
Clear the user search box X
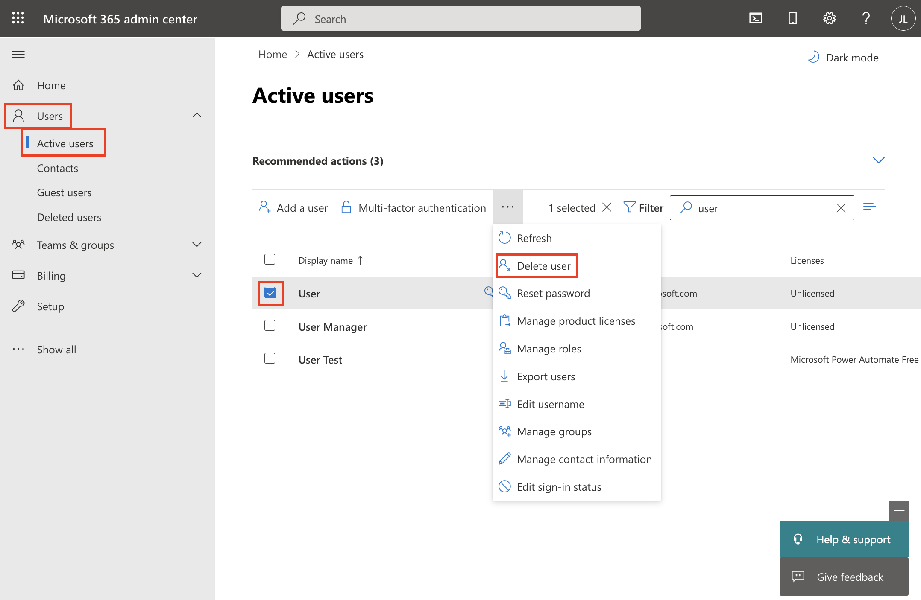coord(841,208)
